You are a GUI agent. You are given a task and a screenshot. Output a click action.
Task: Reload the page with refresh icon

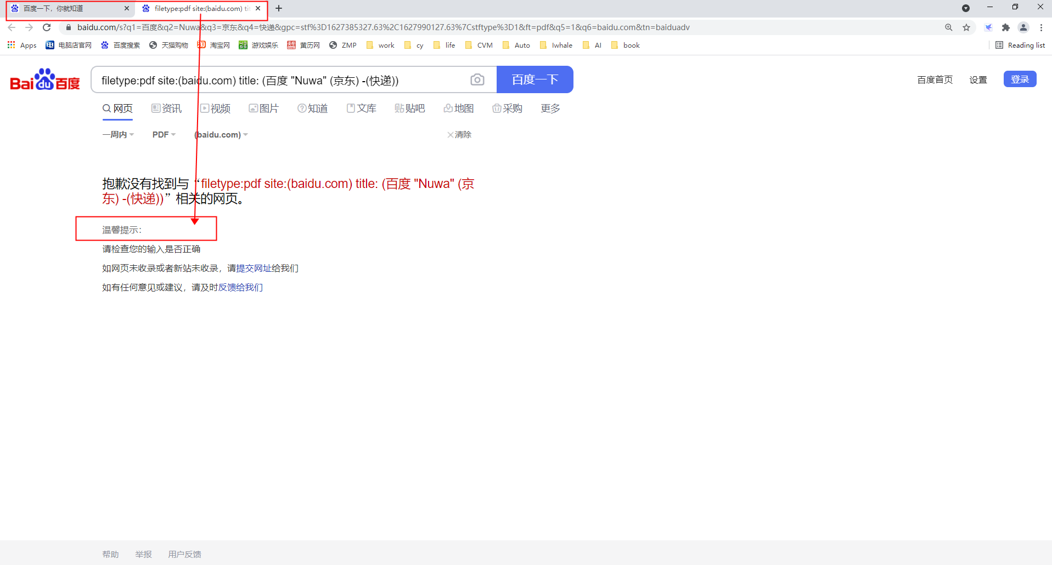tap(47, 27)
